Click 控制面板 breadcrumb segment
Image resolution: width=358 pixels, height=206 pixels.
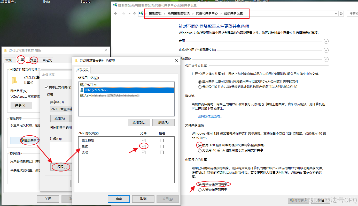[x=155, y=13]
